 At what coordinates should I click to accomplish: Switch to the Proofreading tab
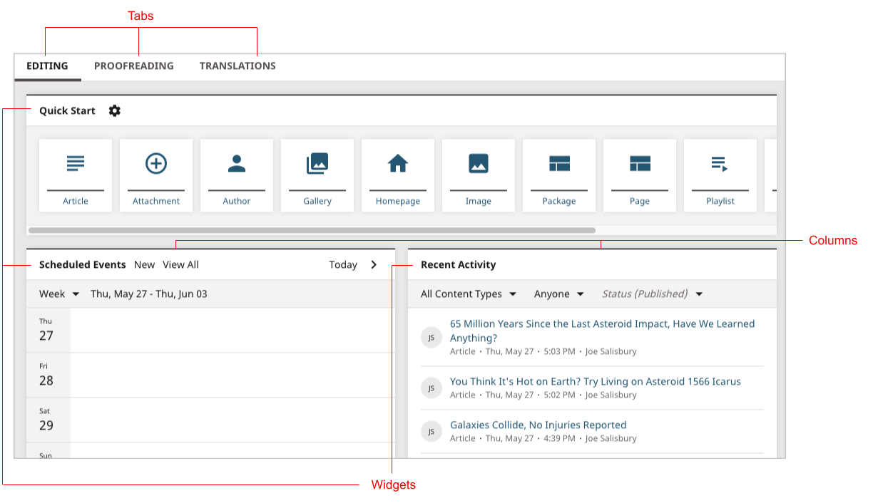tap(134, 66)
